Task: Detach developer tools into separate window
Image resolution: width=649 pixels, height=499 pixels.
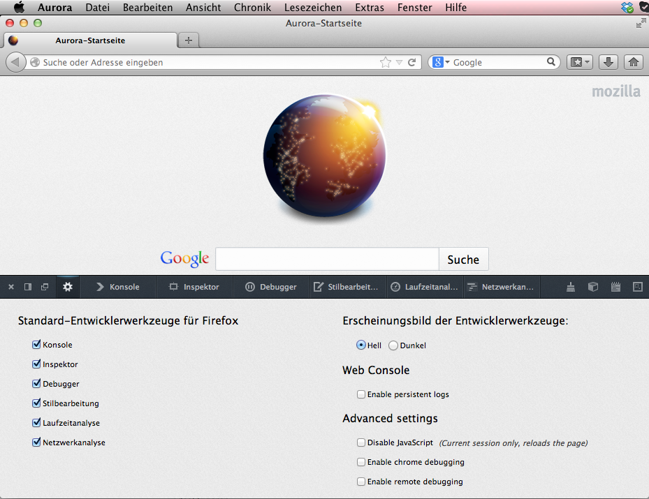Action: (45, 287)
